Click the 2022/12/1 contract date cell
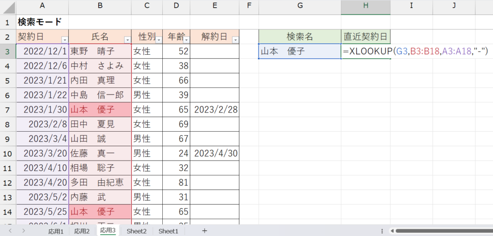This screenshot has width=493, height=236. [x=42, y=51]
